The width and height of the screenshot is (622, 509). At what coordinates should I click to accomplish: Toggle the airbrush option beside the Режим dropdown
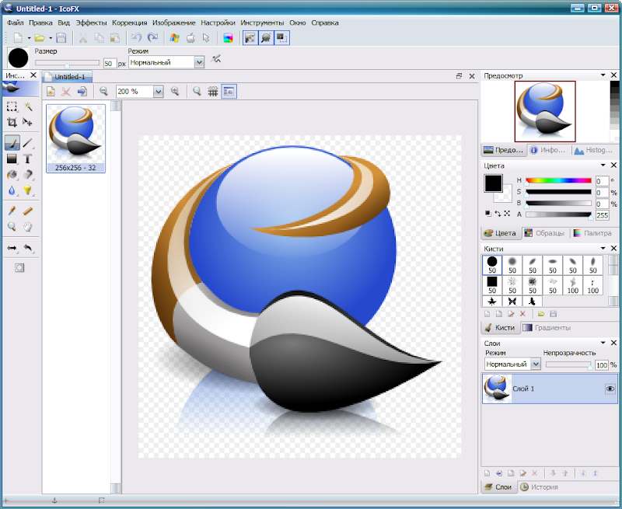(216, 60)
